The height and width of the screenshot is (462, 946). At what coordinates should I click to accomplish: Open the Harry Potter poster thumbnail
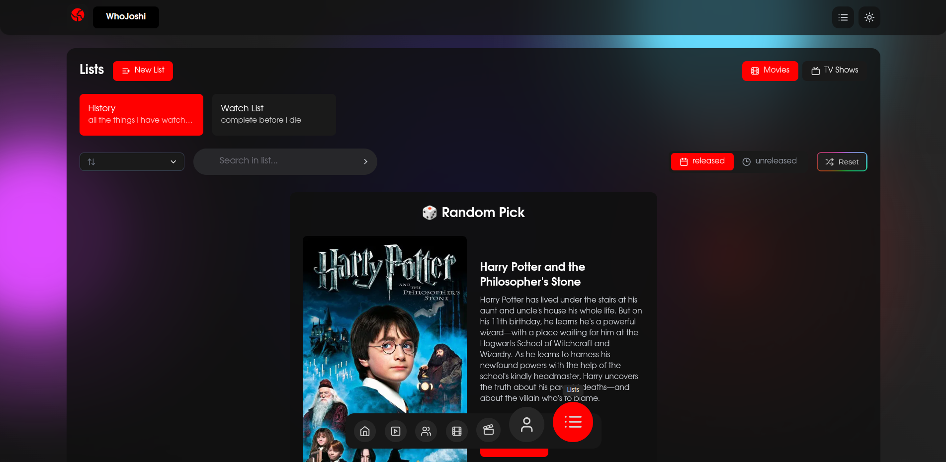click(x=384, y=349)
